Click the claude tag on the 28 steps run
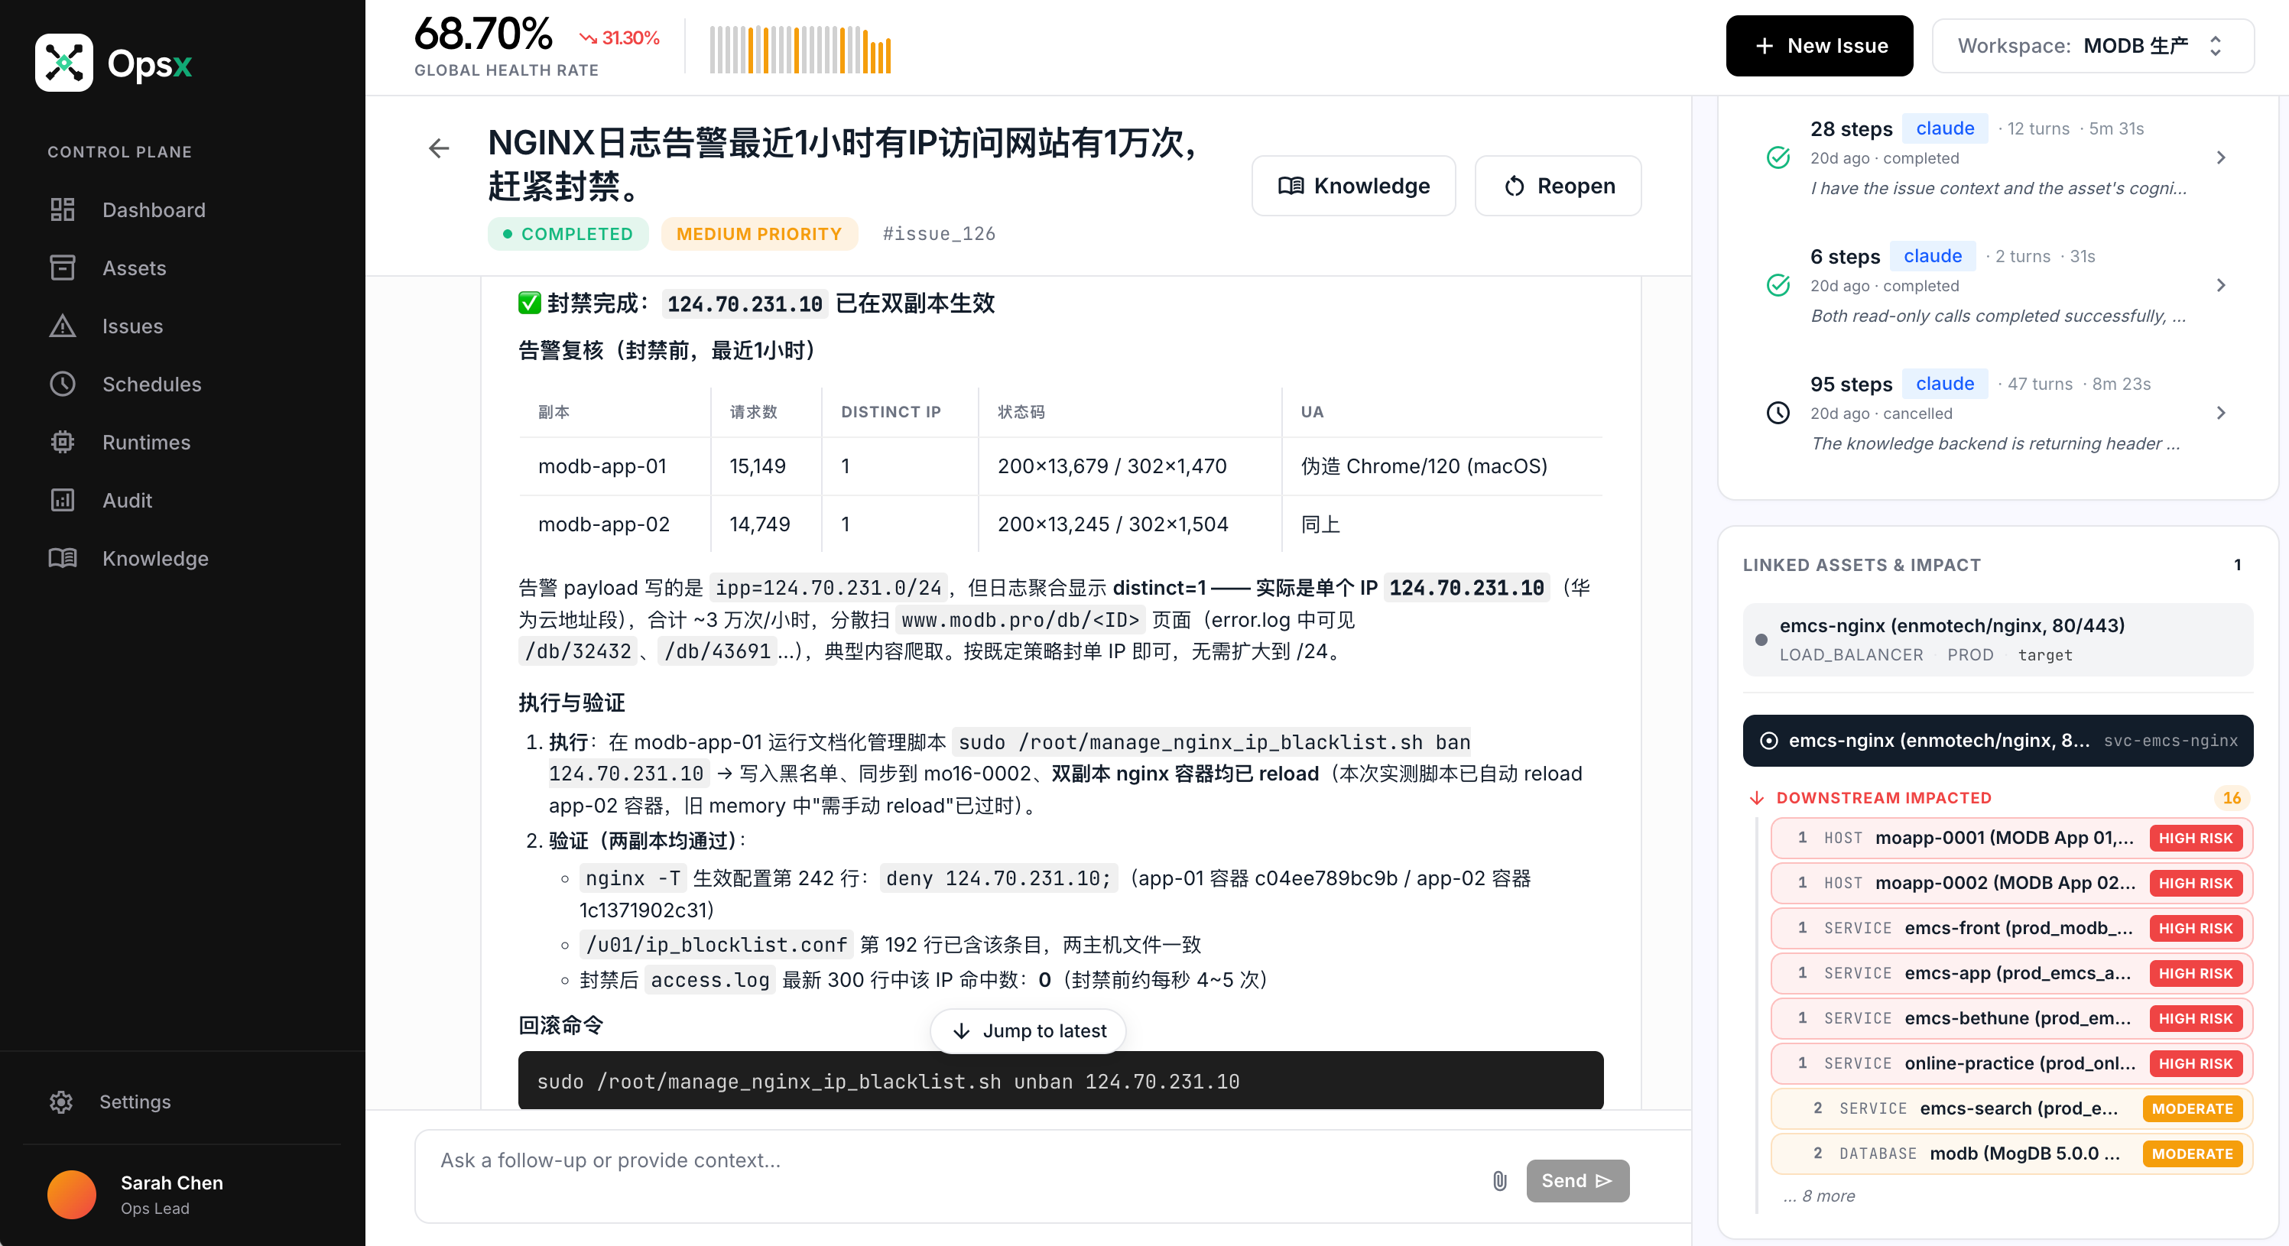 pyautogui.click(x=1945, y=129)
